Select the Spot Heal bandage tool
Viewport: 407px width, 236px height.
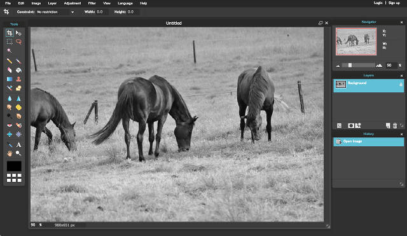point(18,125)
